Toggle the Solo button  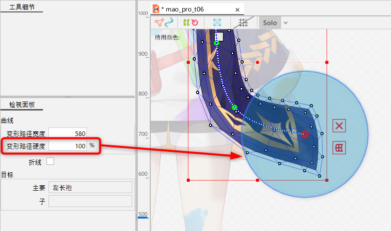click(x=270, y=23)
